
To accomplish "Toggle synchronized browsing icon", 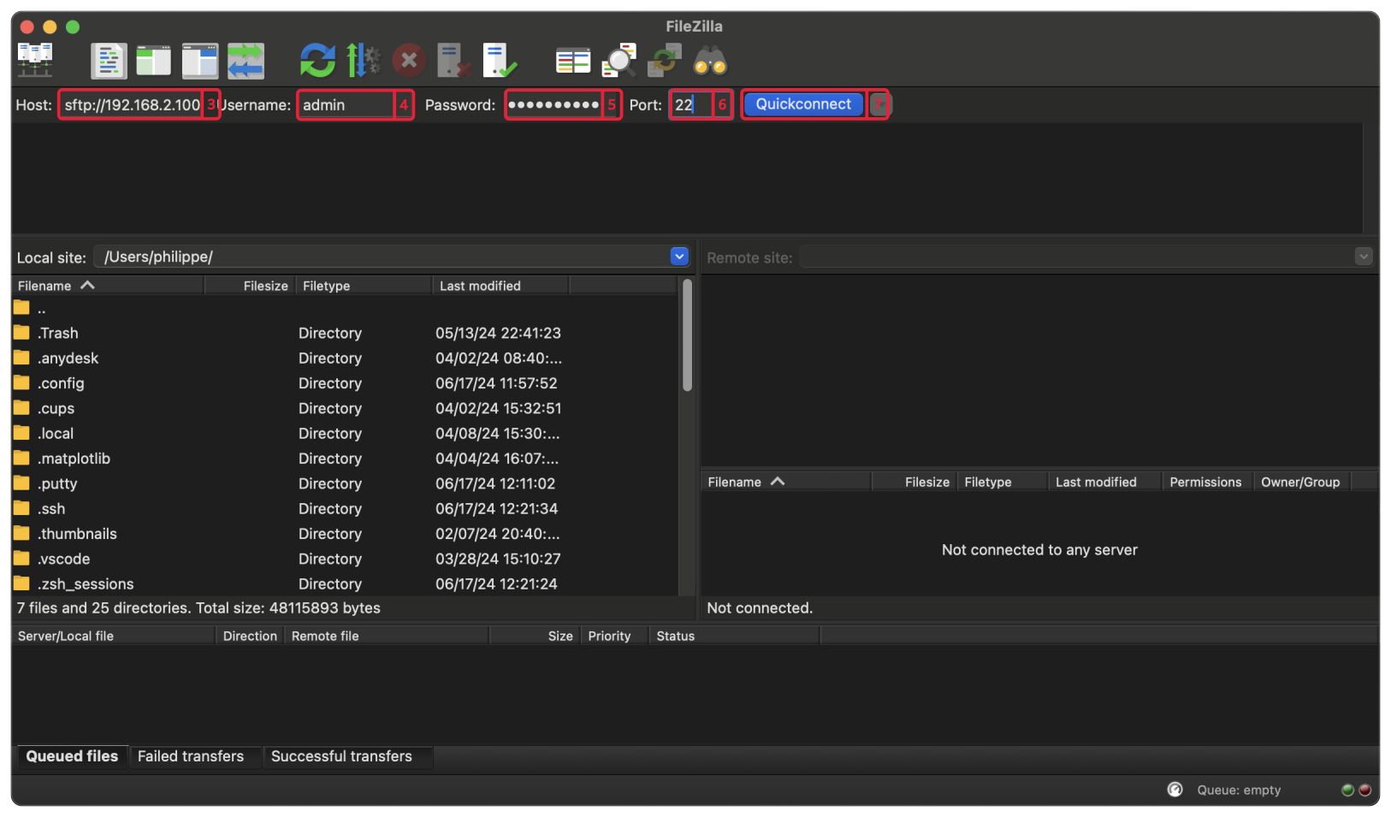I will (665, 61).
